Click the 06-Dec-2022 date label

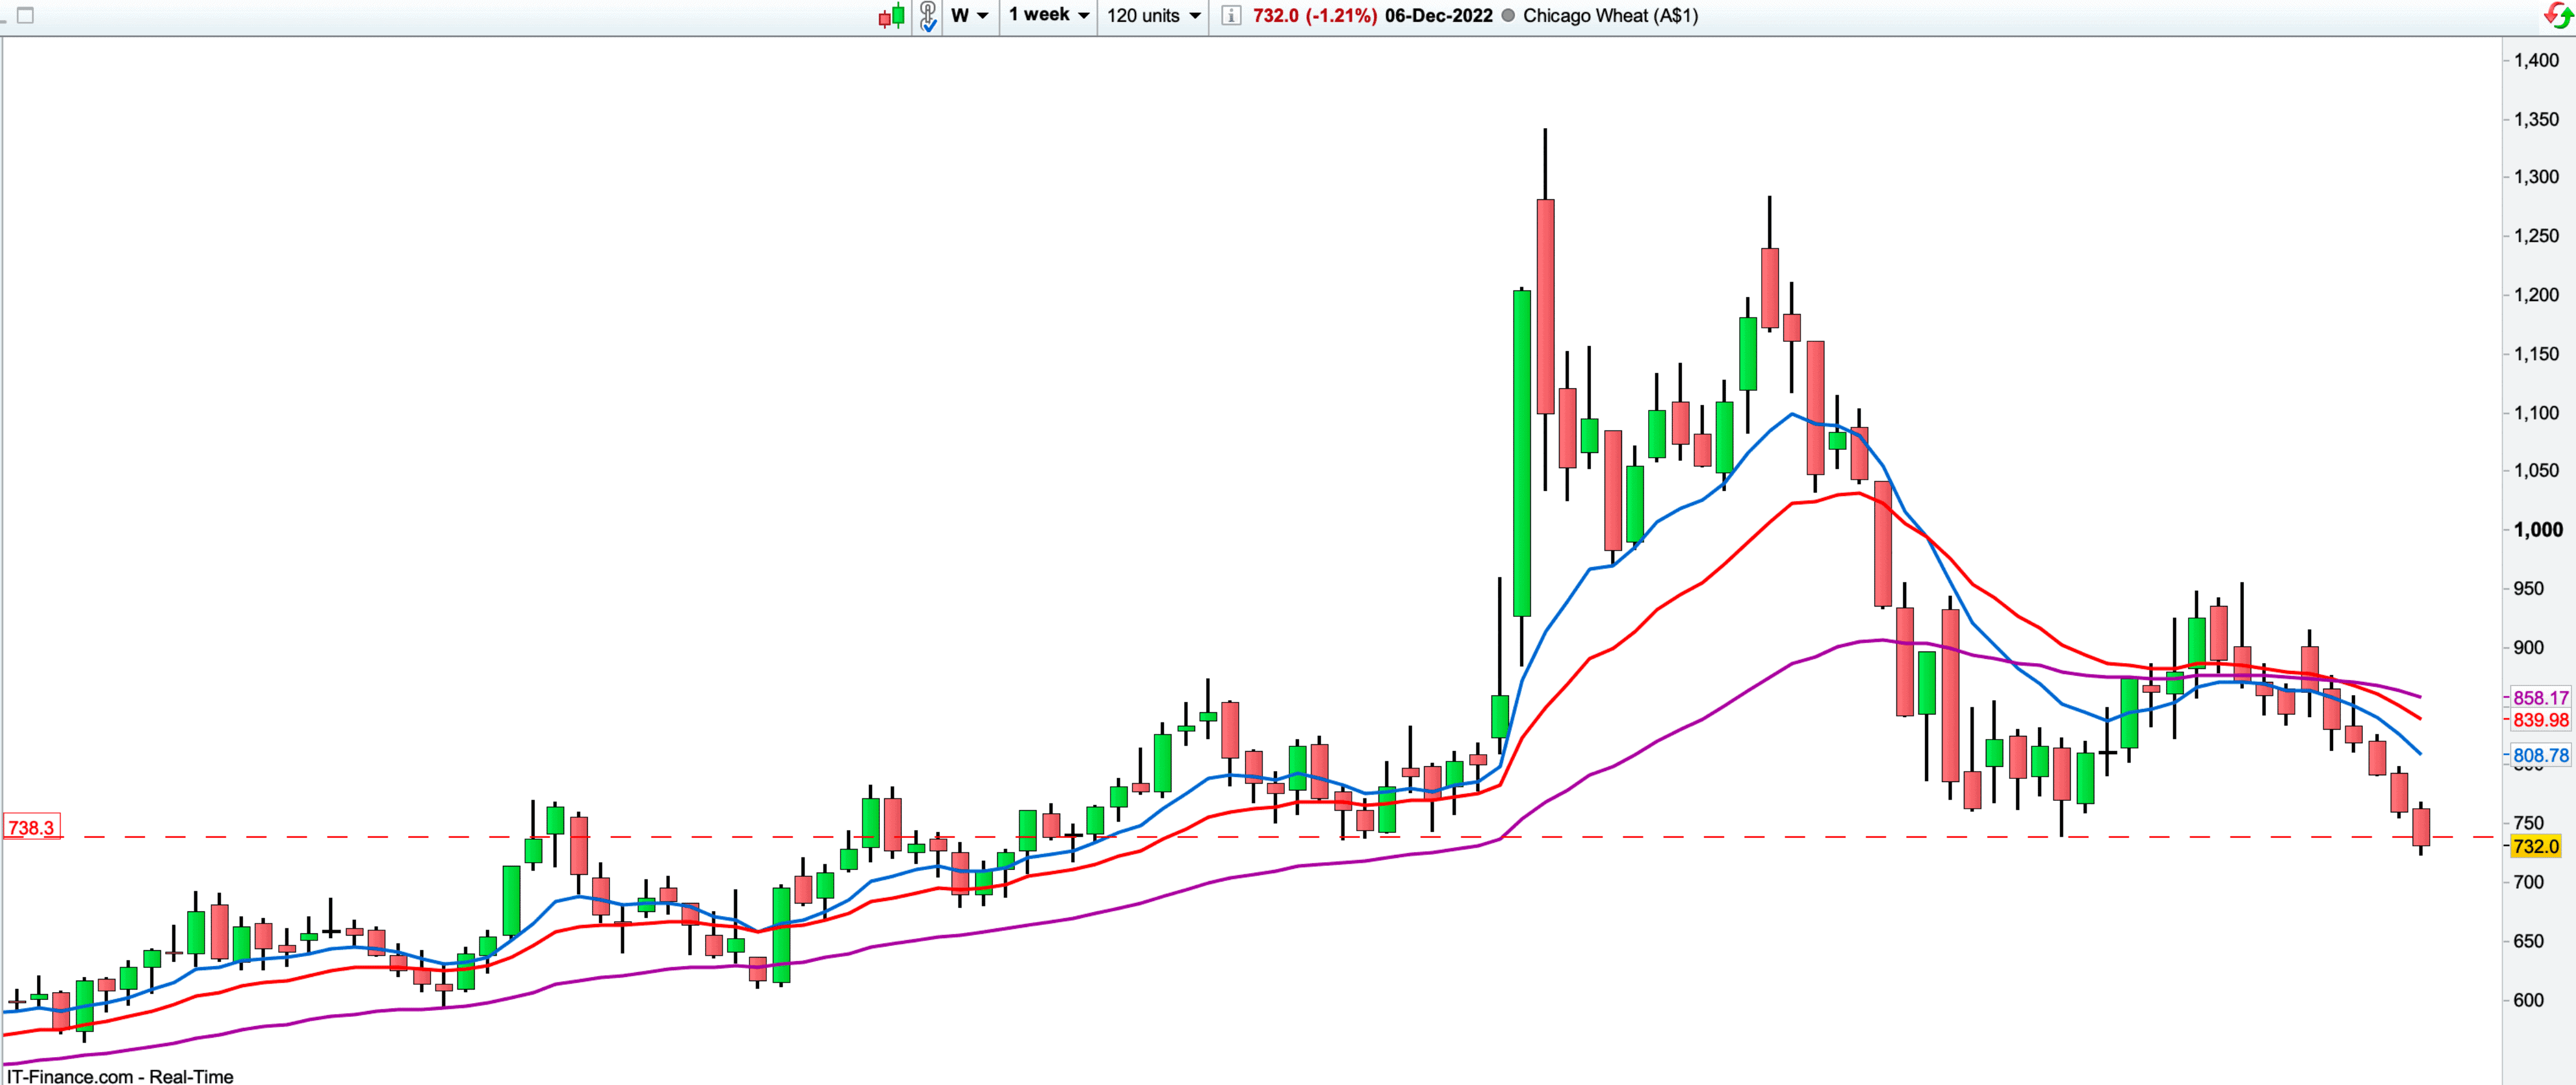click(x=1438, y=16)
